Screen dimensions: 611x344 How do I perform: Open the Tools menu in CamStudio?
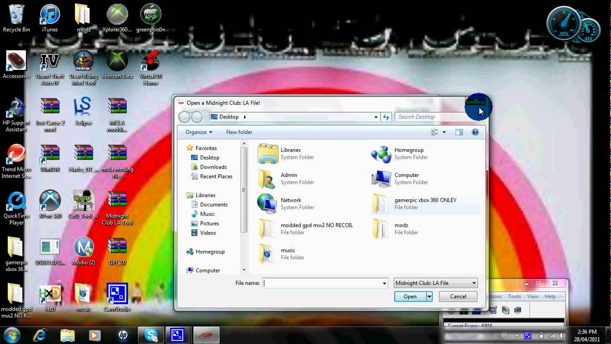pos(514,297)
